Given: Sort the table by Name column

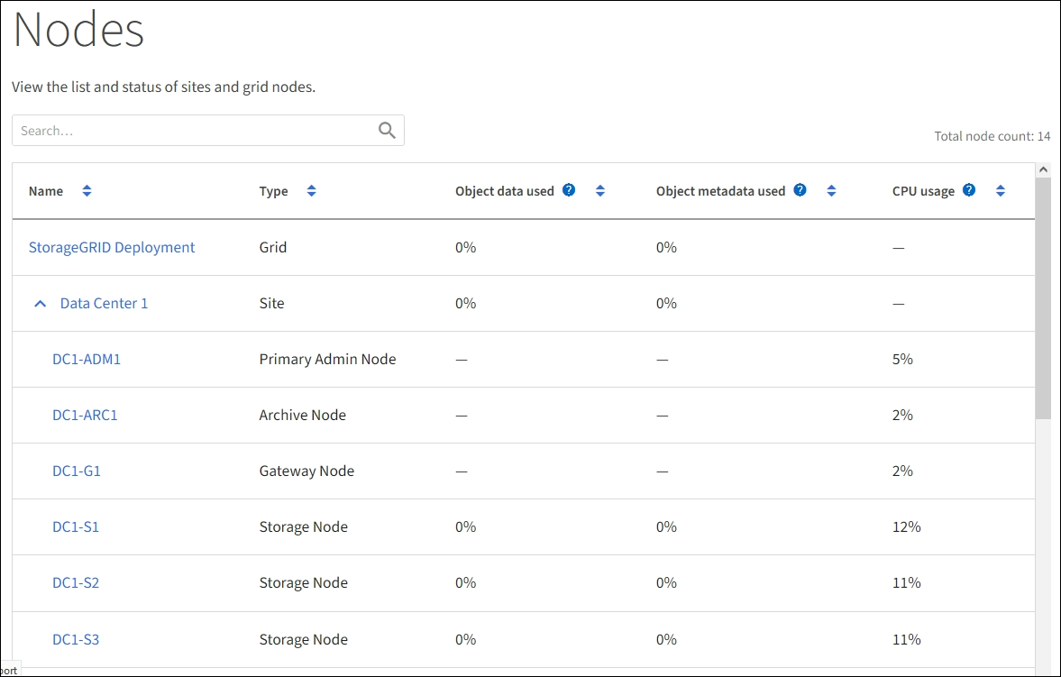Looking at the screenshot, I should (87, 191).
